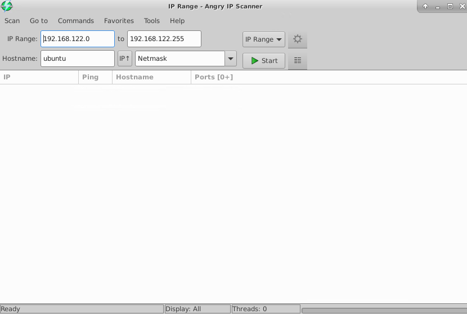Open the Scan menu
The height and width of the screenshot is (314, 467).
coord(12,21)
